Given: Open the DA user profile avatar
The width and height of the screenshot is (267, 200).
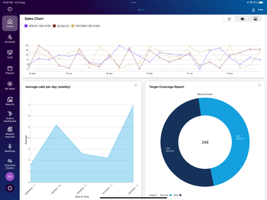Looking at the screenshot, I should click(x=10, y=176).
